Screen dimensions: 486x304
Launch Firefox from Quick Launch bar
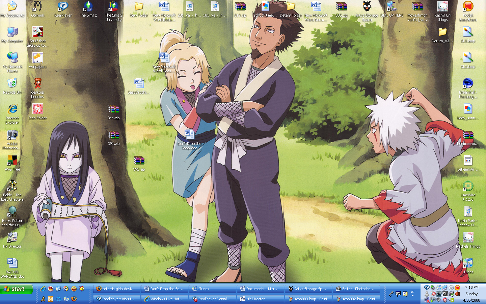point(74,299)
